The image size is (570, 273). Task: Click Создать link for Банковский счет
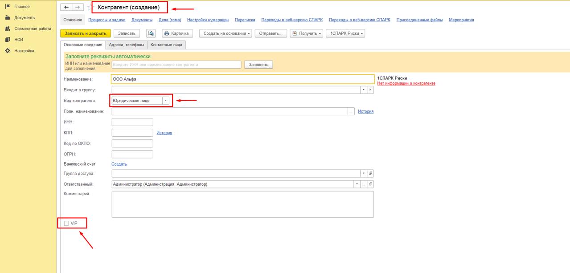coord(119,164)
